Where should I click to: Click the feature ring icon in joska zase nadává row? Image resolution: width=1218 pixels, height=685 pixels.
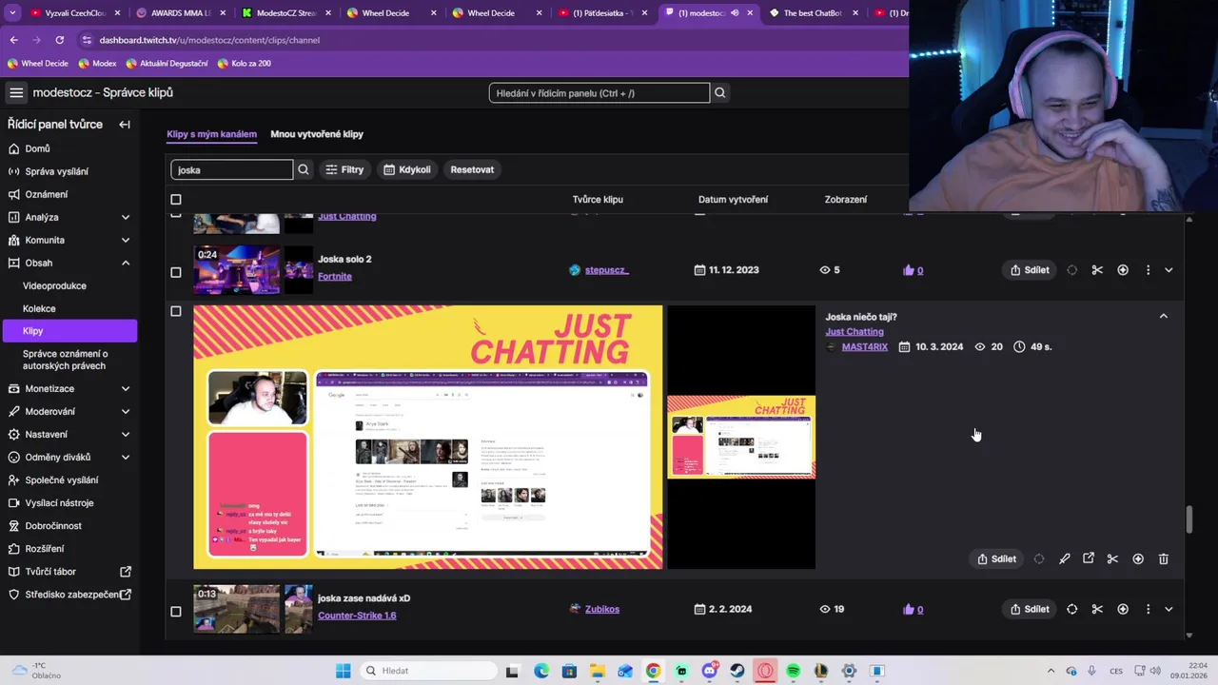[x=1072, y=609]
